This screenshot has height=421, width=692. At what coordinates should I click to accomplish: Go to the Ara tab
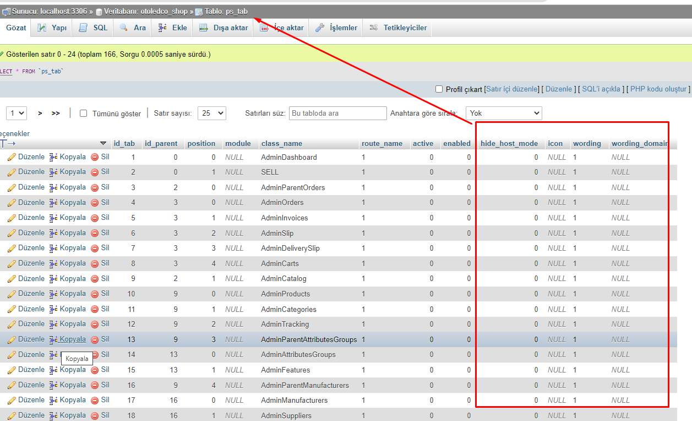[133, 28]
